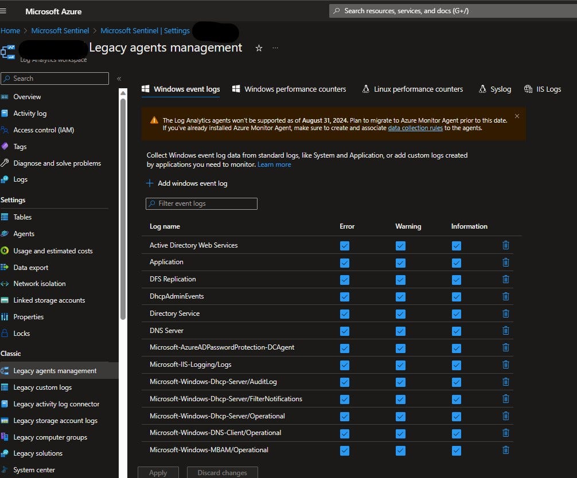This screenshot has height=478, width=577.
Task: Click the plus icon to add event log
Action: click(x=149, y=183)
